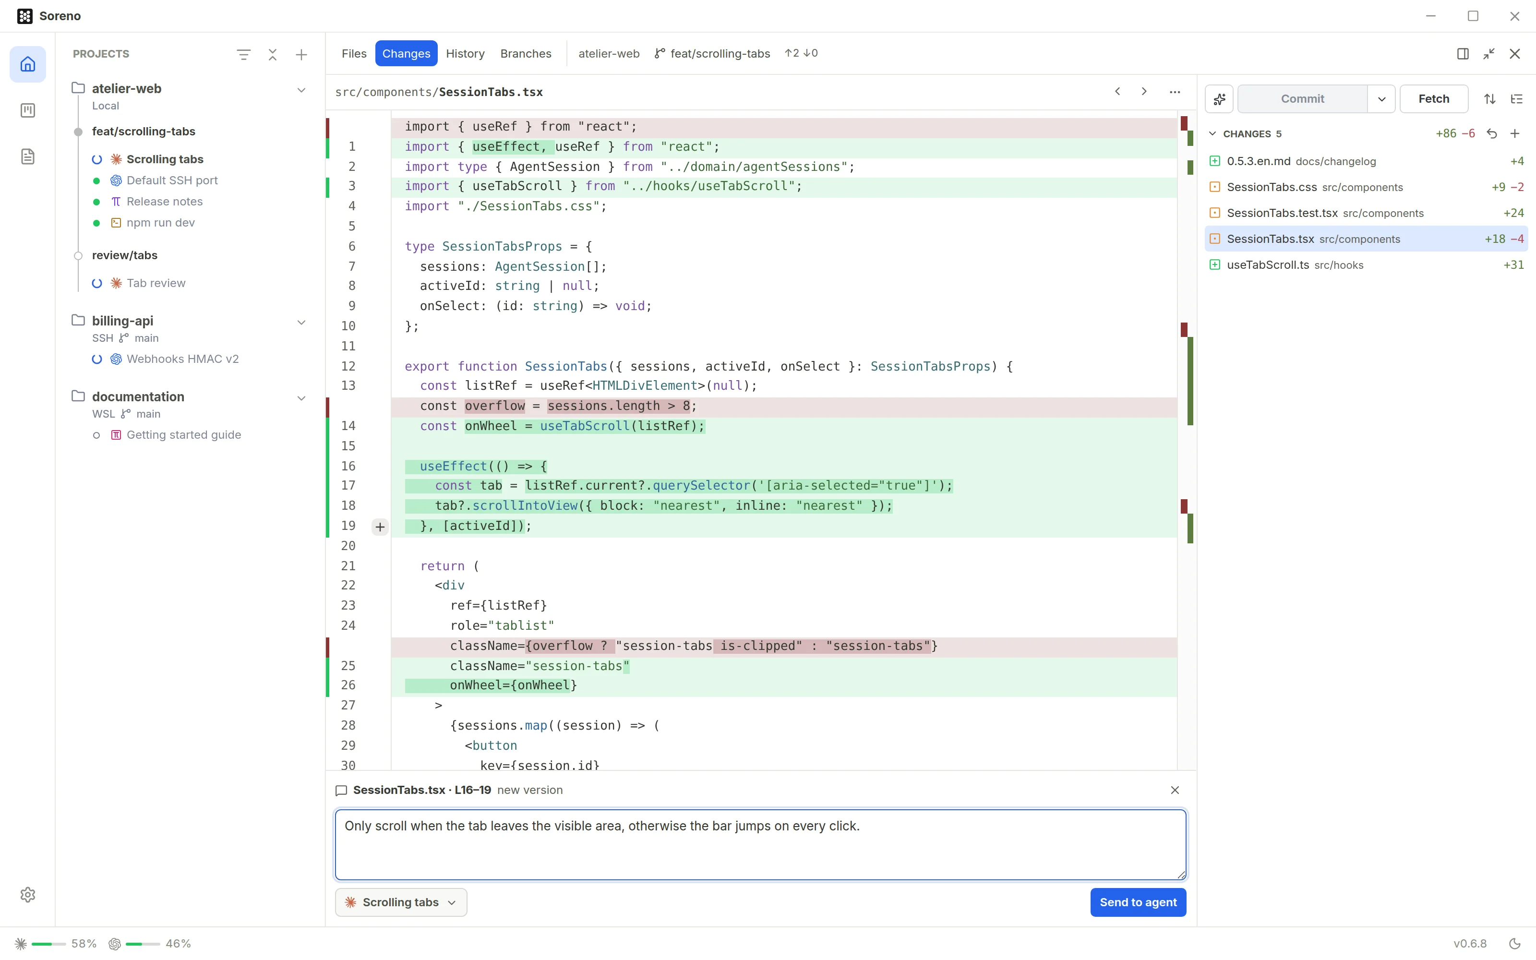This screenshot has height=960, width=1536.
Task: Open the Default SSH port session
Action: coord(171,180)
